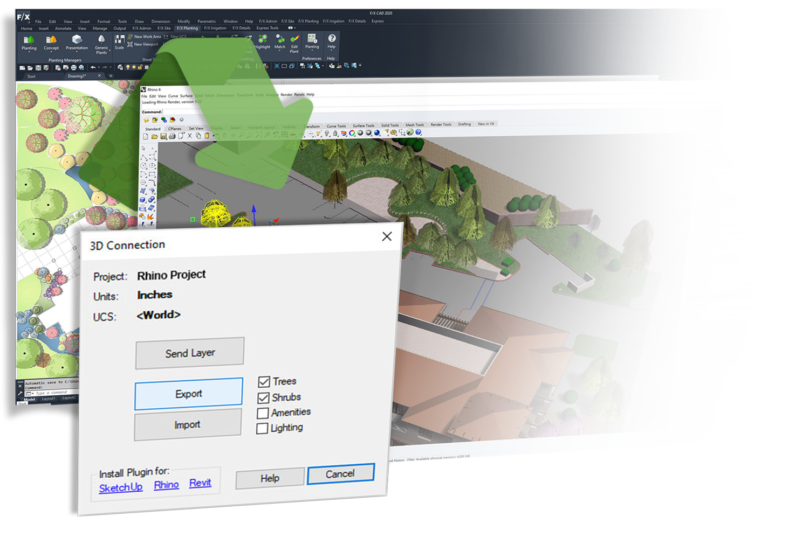802x538 pixels.
Task: Open the Rhino plugin link
Action: click(166, 485)
